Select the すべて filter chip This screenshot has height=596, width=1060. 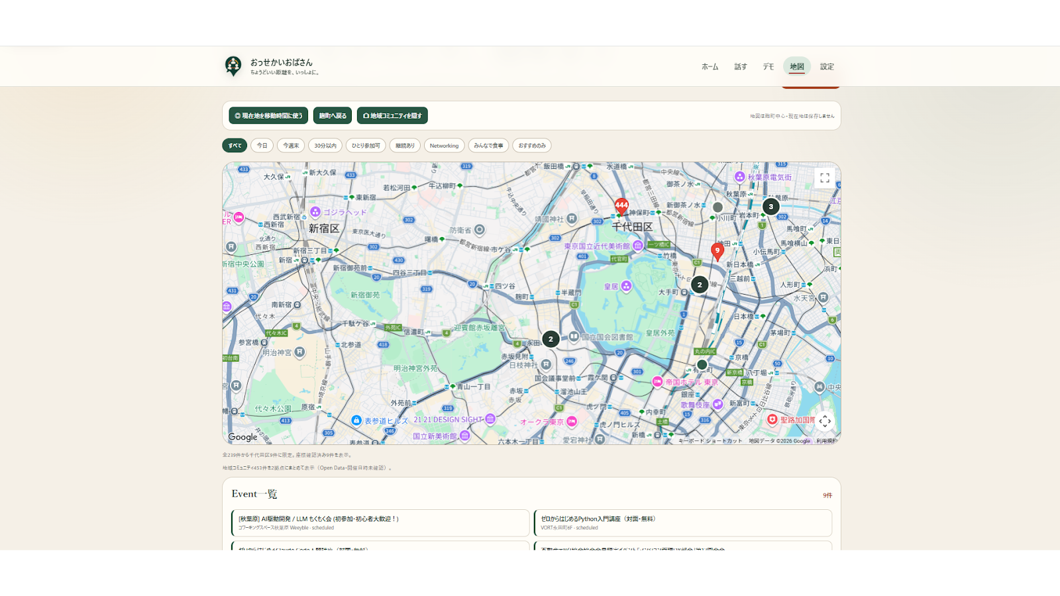[235, 146]
